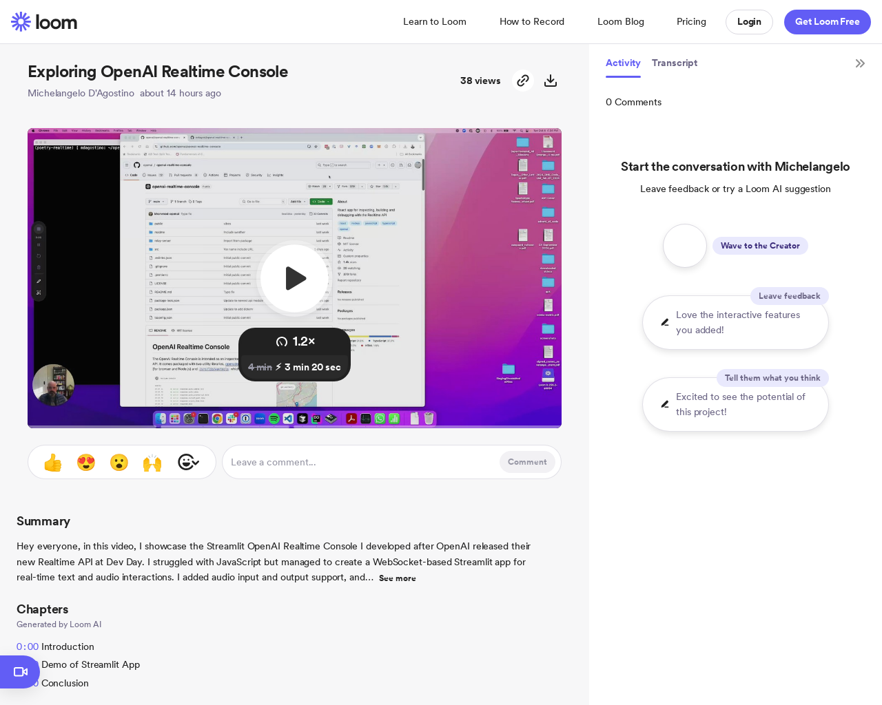This screenshot has height=705, width=882.
Task: Click the Loom logo
Action: 44,22
